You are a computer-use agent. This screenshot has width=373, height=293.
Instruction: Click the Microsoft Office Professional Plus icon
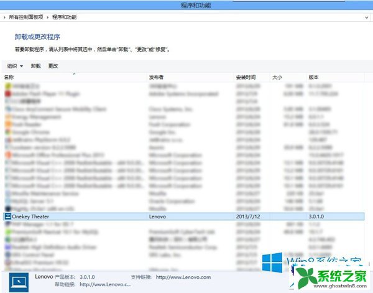pyautogui.click(x=7, y=154)
